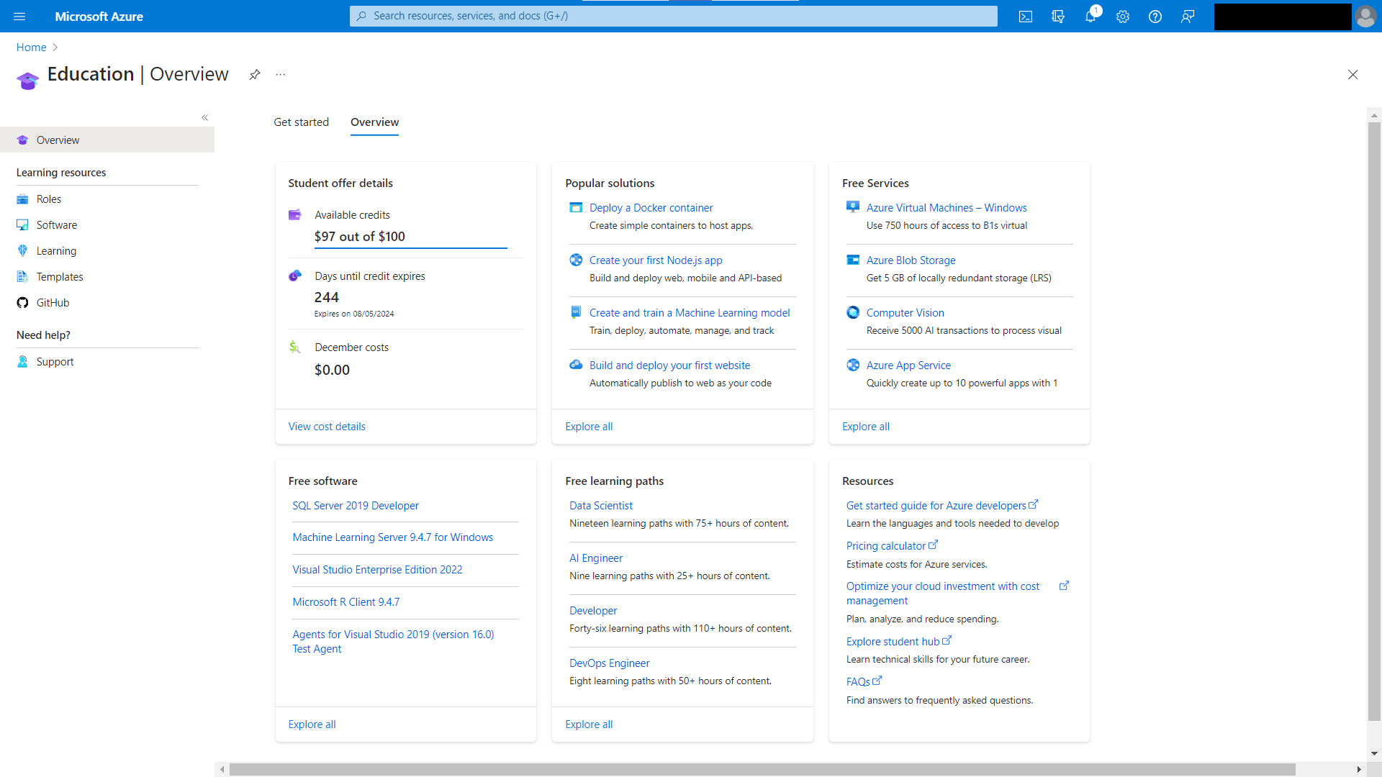Open SQL Server 2019 Developer
1382x777 pixels.
coord(356,506)
